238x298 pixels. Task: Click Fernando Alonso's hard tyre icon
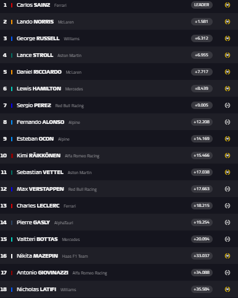(227, 122)
